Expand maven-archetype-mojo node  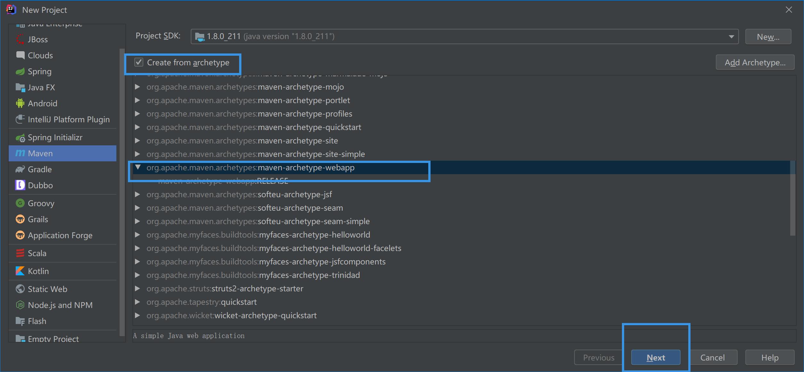(x=138, y=87)
